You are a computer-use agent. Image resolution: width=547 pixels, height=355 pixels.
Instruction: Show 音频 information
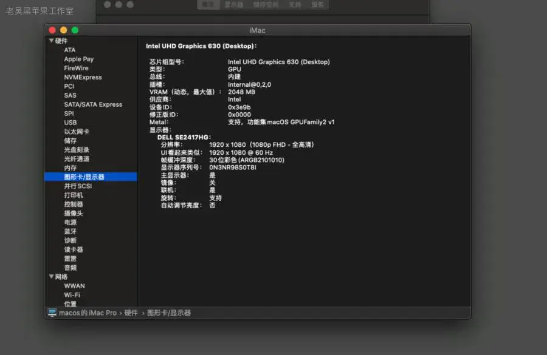click(70, 268)
